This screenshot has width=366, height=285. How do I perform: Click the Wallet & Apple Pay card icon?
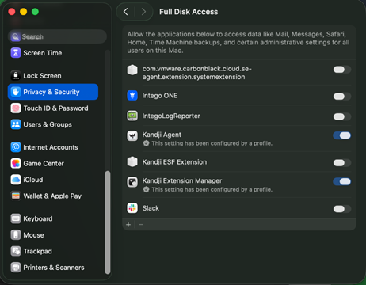16,196
